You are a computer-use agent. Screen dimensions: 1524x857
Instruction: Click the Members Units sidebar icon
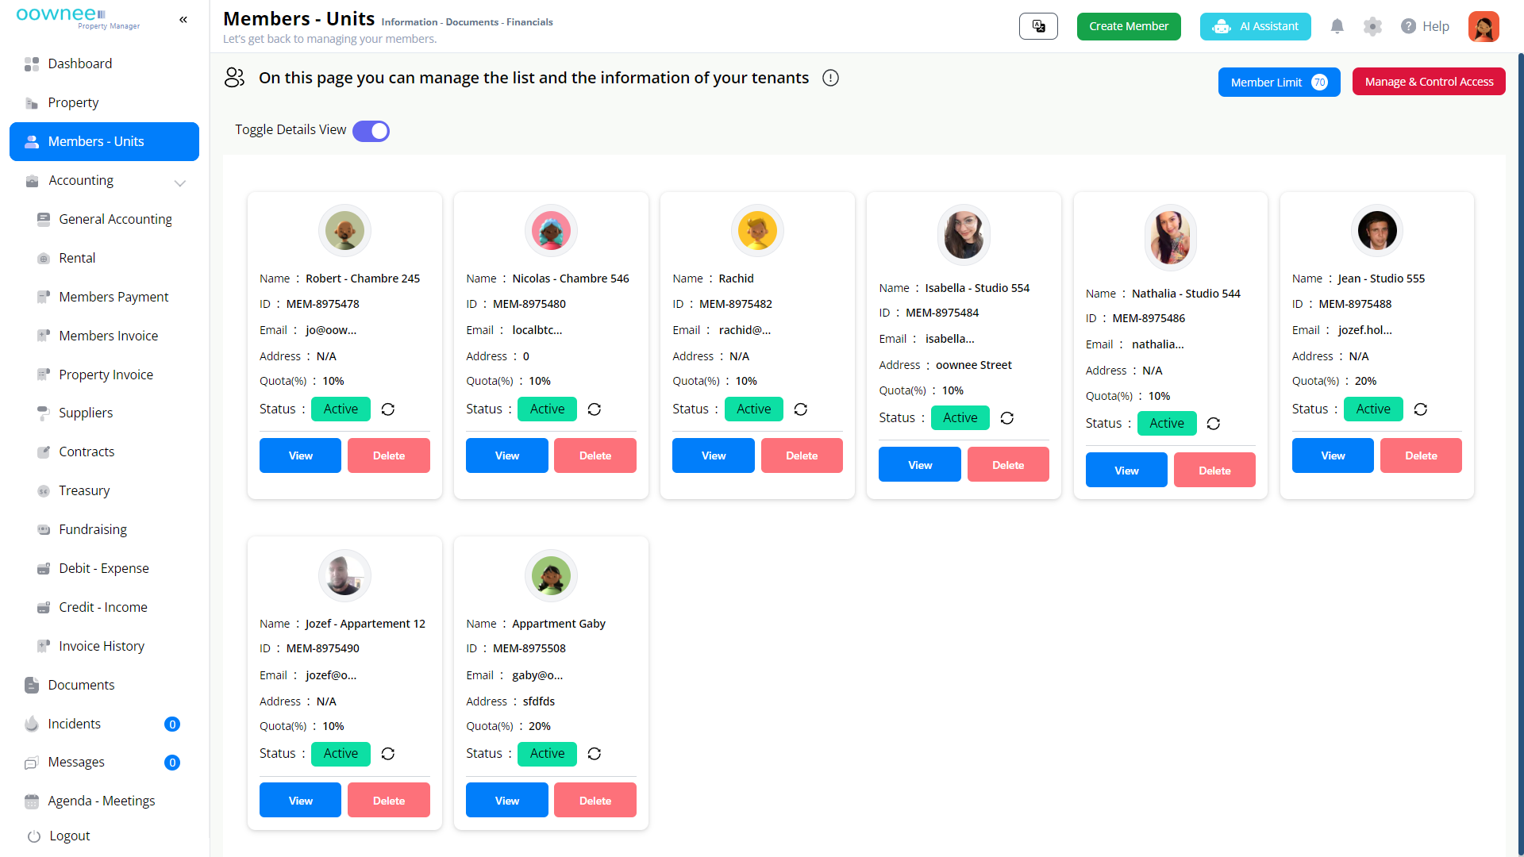click(32, 141)
